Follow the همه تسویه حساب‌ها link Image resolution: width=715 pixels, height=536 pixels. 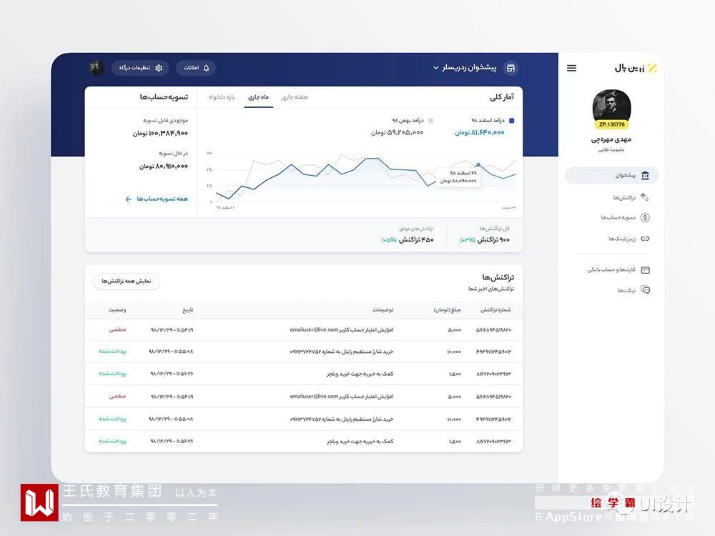162,199
